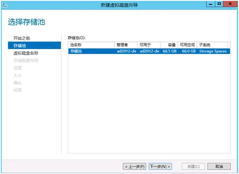Close the wizard with the X button
239x174 pixels.
[230, 4]
